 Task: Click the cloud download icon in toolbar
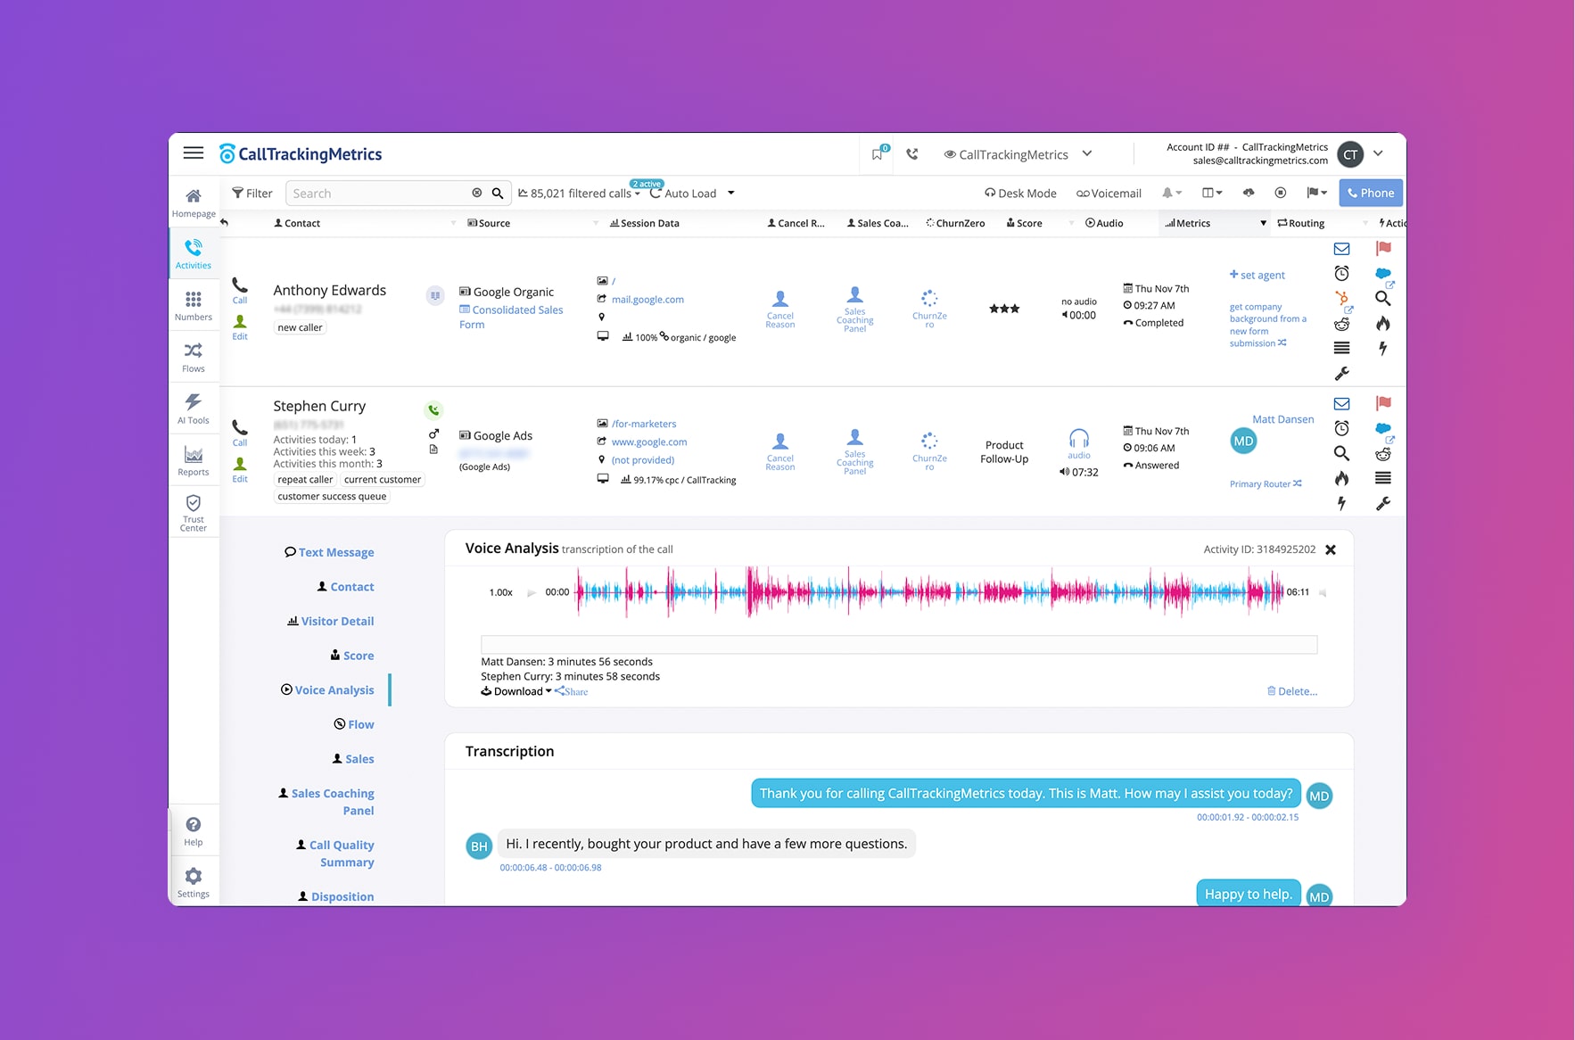[1249, 193]
